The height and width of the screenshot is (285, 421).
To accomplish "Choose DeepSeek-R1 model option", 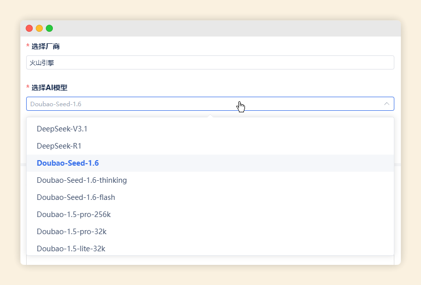I will 210,146.
